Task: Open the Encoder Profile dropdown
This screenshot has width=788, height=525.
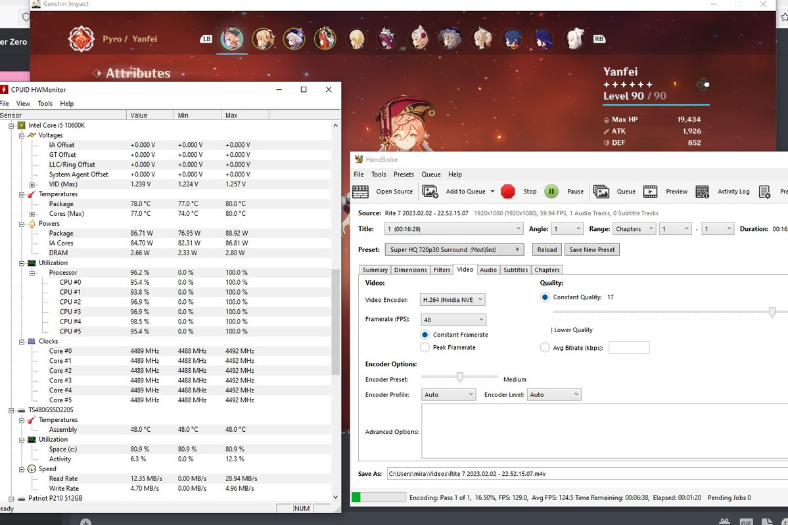Action: [448, 394]
